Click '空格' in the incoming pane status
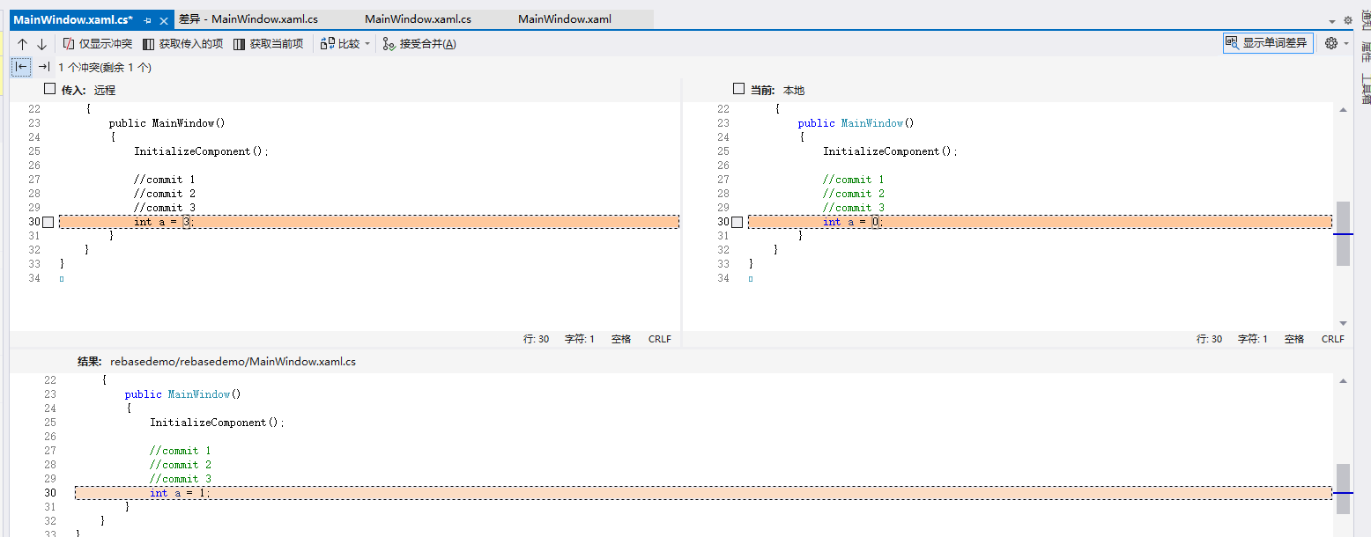 point(621,339)
